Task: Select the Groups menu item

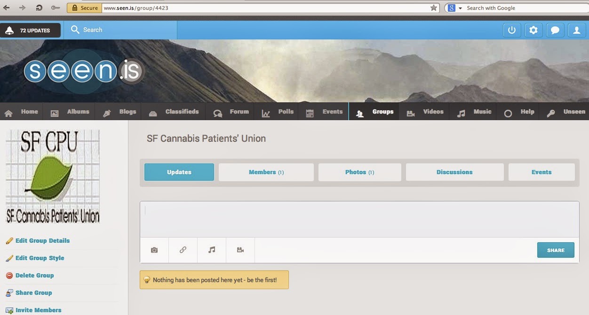Action: click(x=374, y=112)
